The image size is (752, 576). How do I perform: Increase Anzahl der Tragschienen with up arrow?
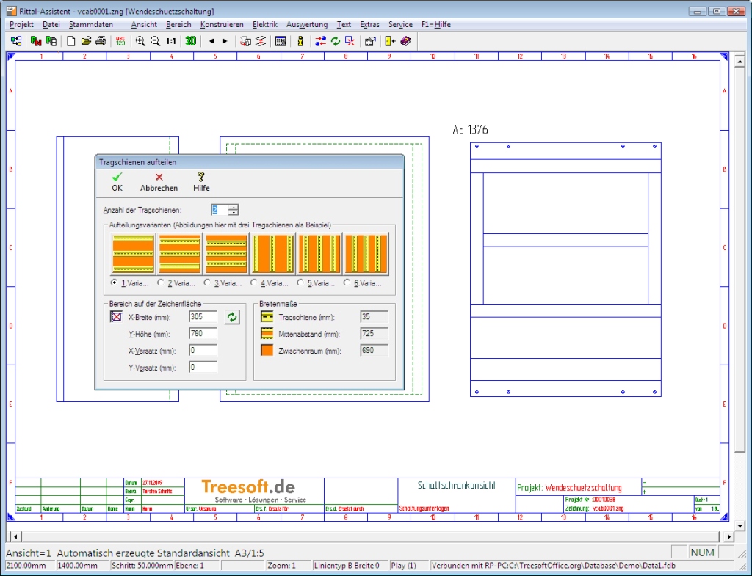point(234,207)
